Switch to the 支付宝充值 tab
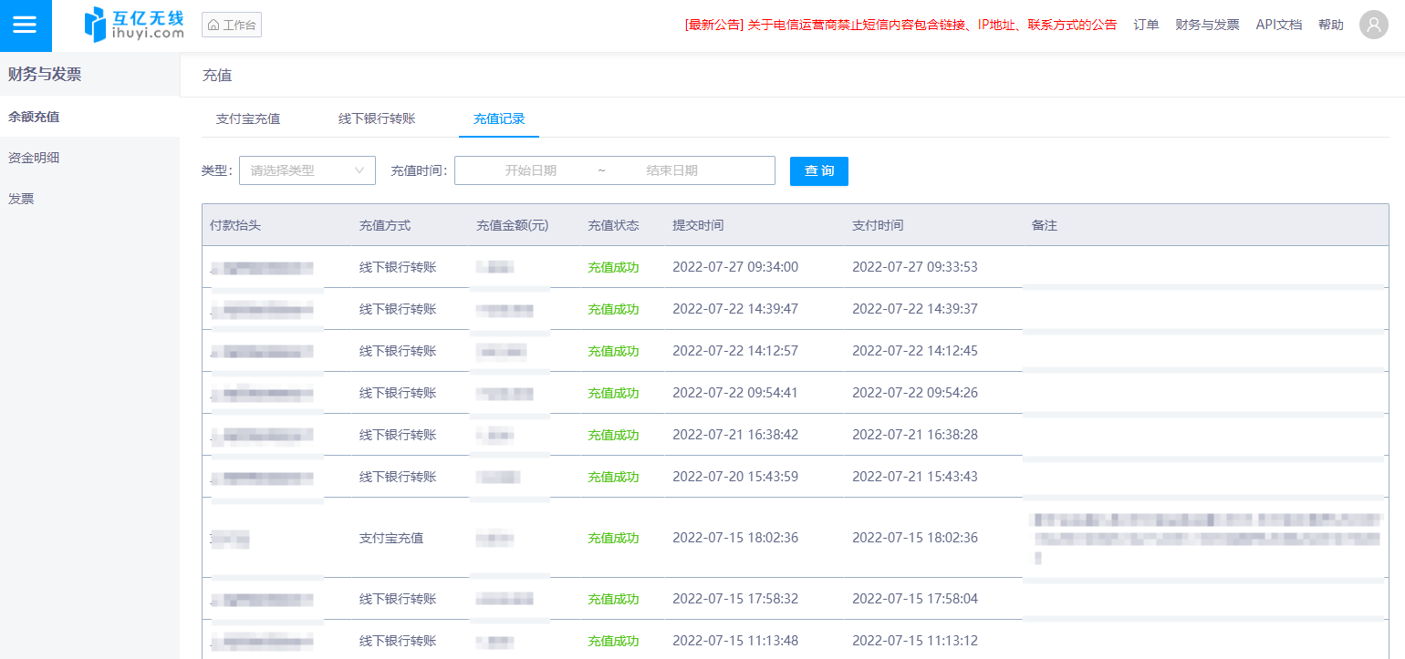1405x659 pixels. [x=248, y=118]
